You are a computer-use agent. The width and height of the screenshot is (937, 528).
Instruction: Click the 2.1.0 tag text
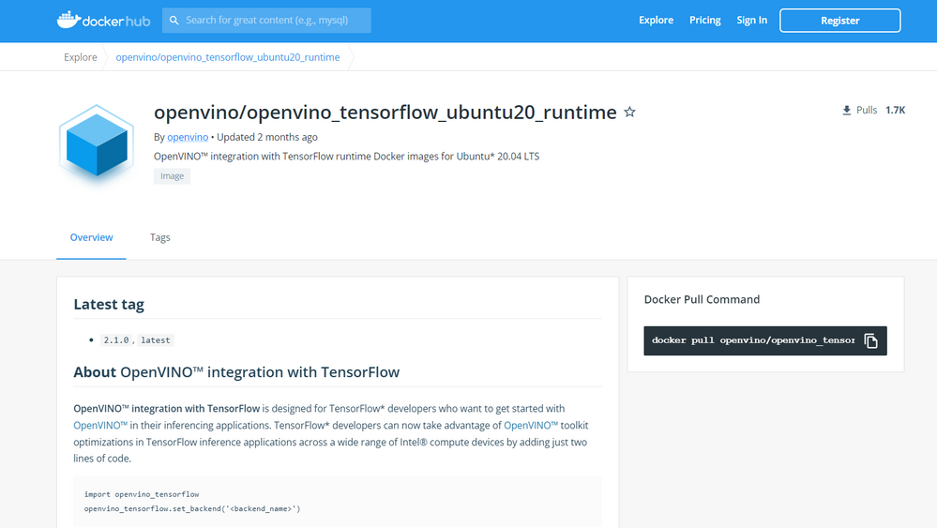click(x=116, y=340)
